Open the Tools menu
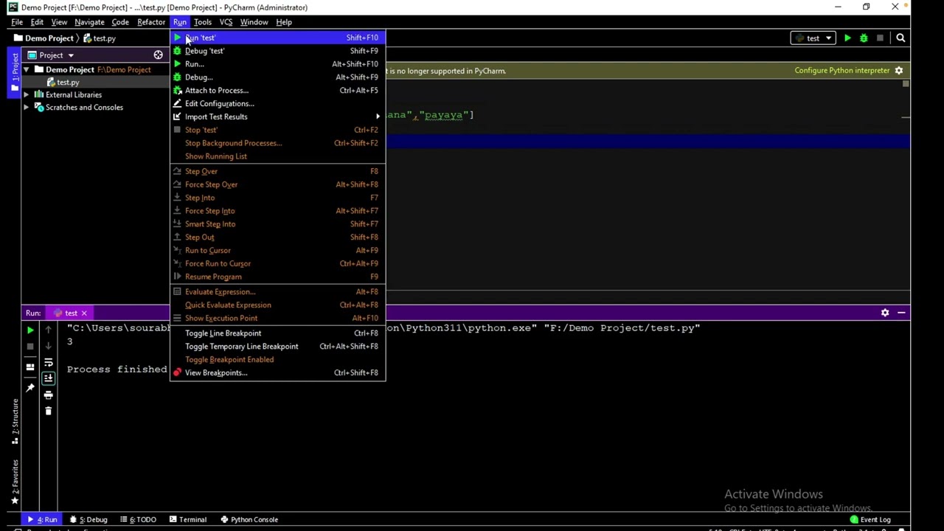 [203, 22]
